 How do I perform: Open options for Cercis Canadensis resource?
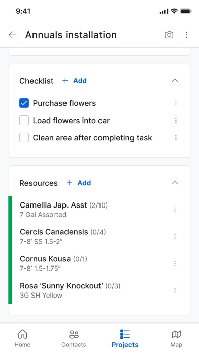pos(175,237)
